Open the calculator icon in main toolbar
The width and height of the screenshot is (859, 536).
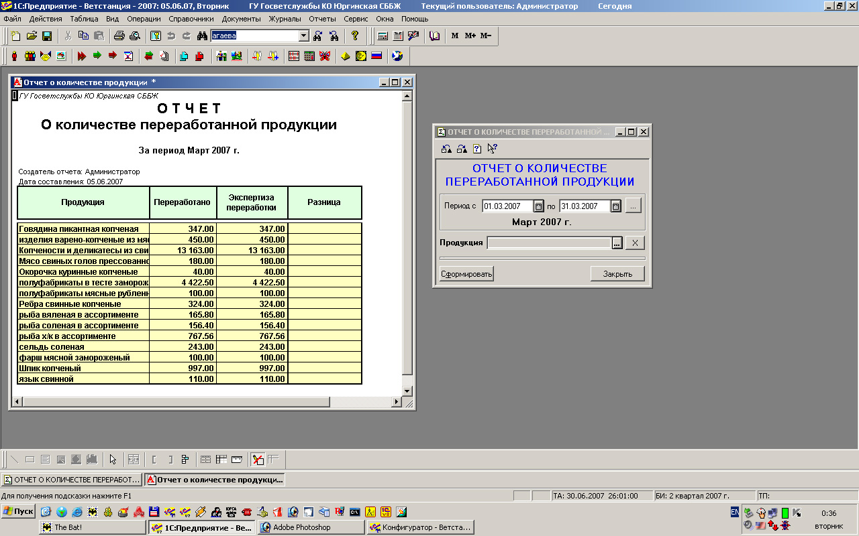(383, 36)
